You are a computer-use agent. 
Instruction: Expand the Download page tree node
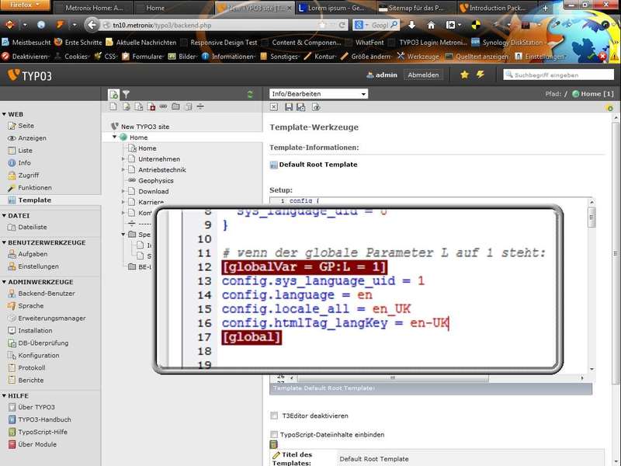[123, 191]
